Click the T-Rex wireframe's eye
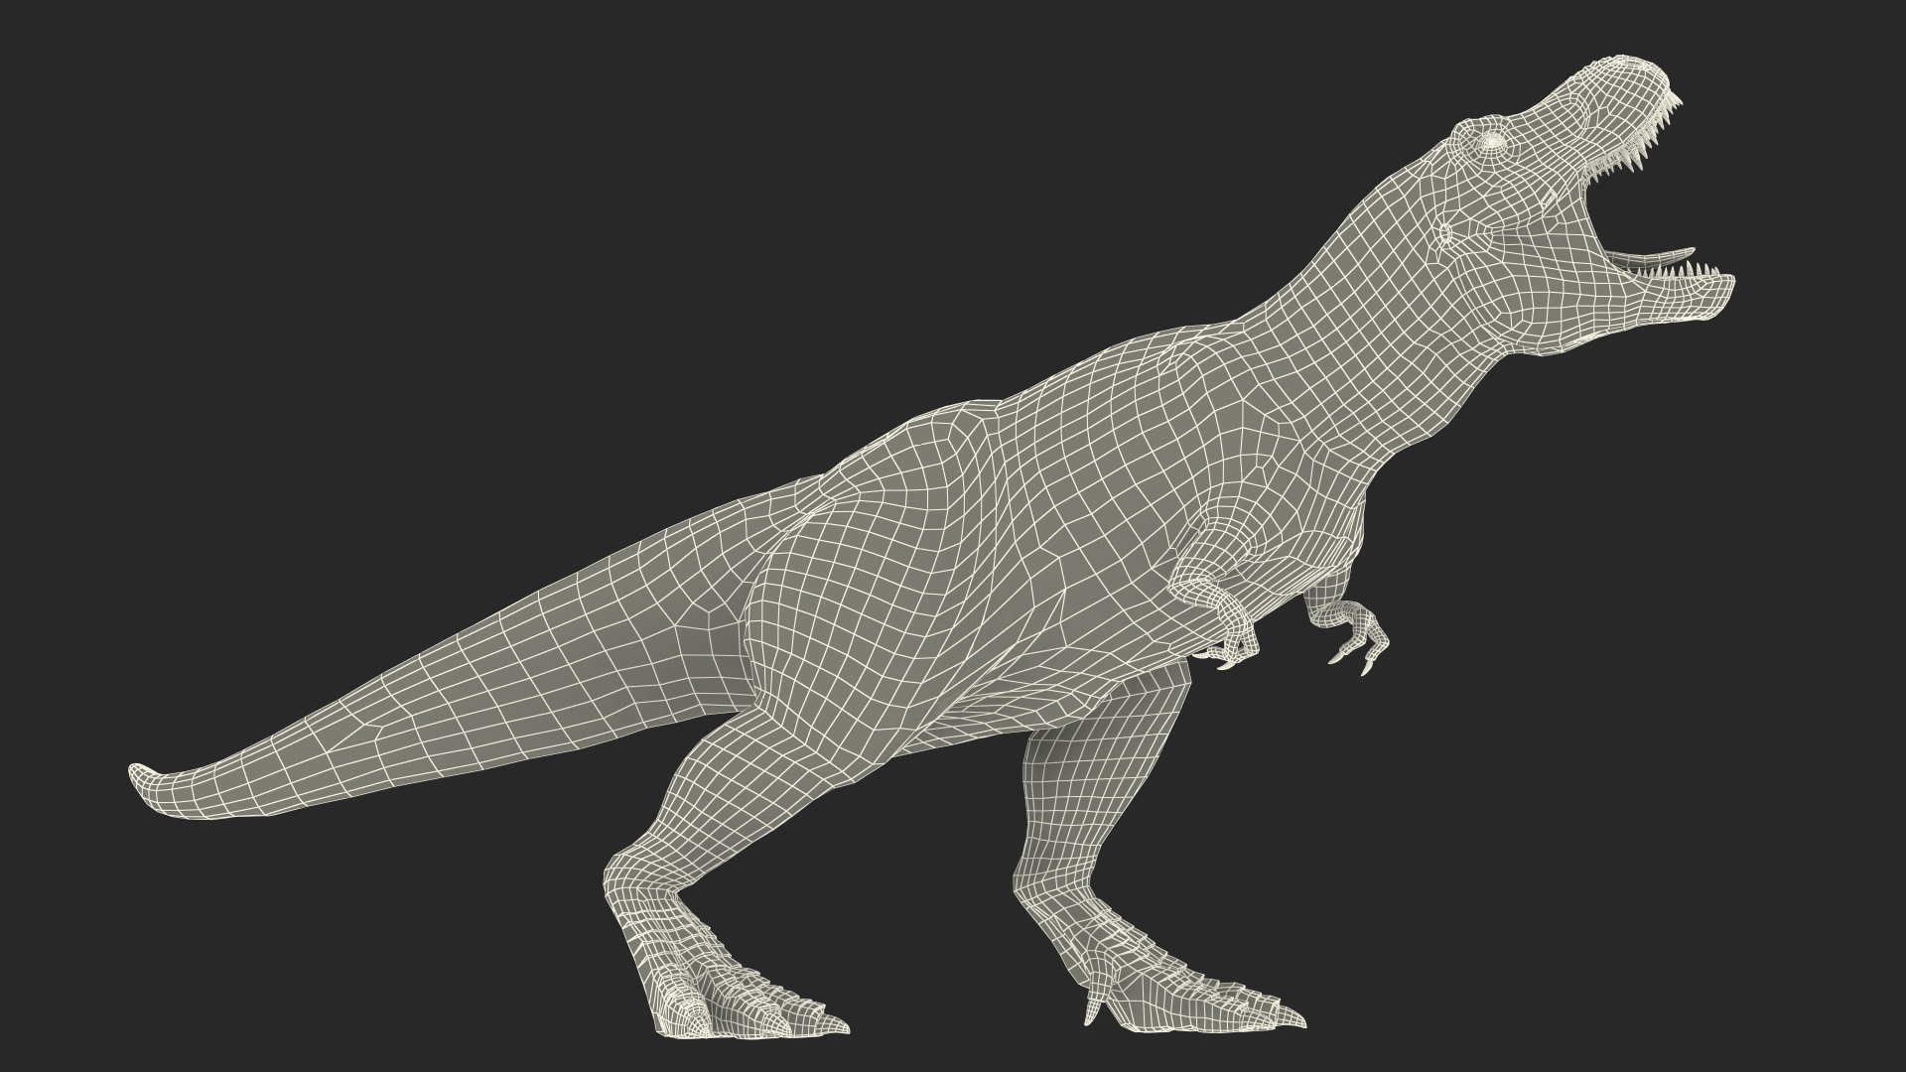Image resolution: width=1906 pixels, height=1072 pixels. point(1492,142)
